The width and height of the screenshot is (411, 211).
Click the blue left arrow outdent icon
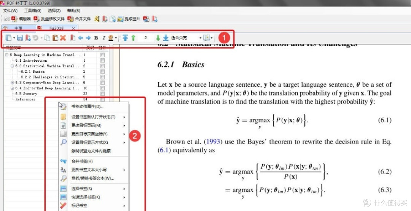[80, 38]
